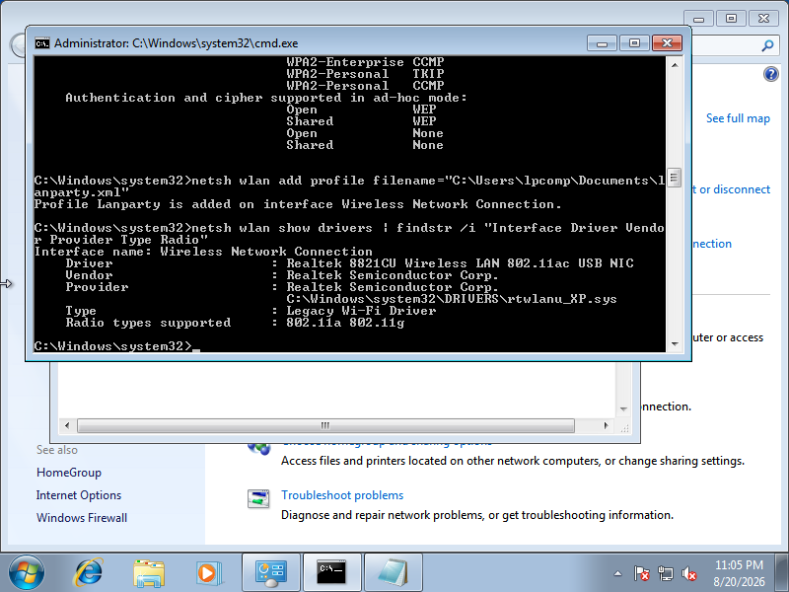Click the Control Panel search magnifier icon
This screenshot has width=789, height=592.
(767, 45)
